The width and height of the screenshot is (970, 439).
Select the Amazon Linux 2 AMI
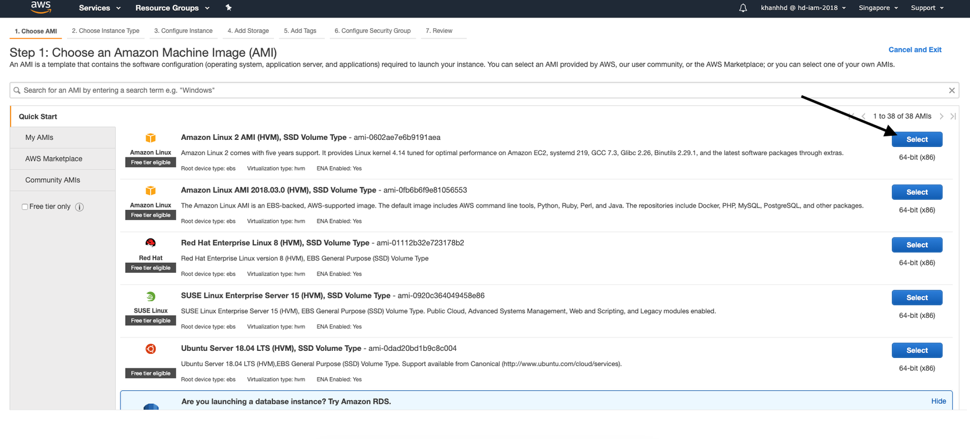917,139
